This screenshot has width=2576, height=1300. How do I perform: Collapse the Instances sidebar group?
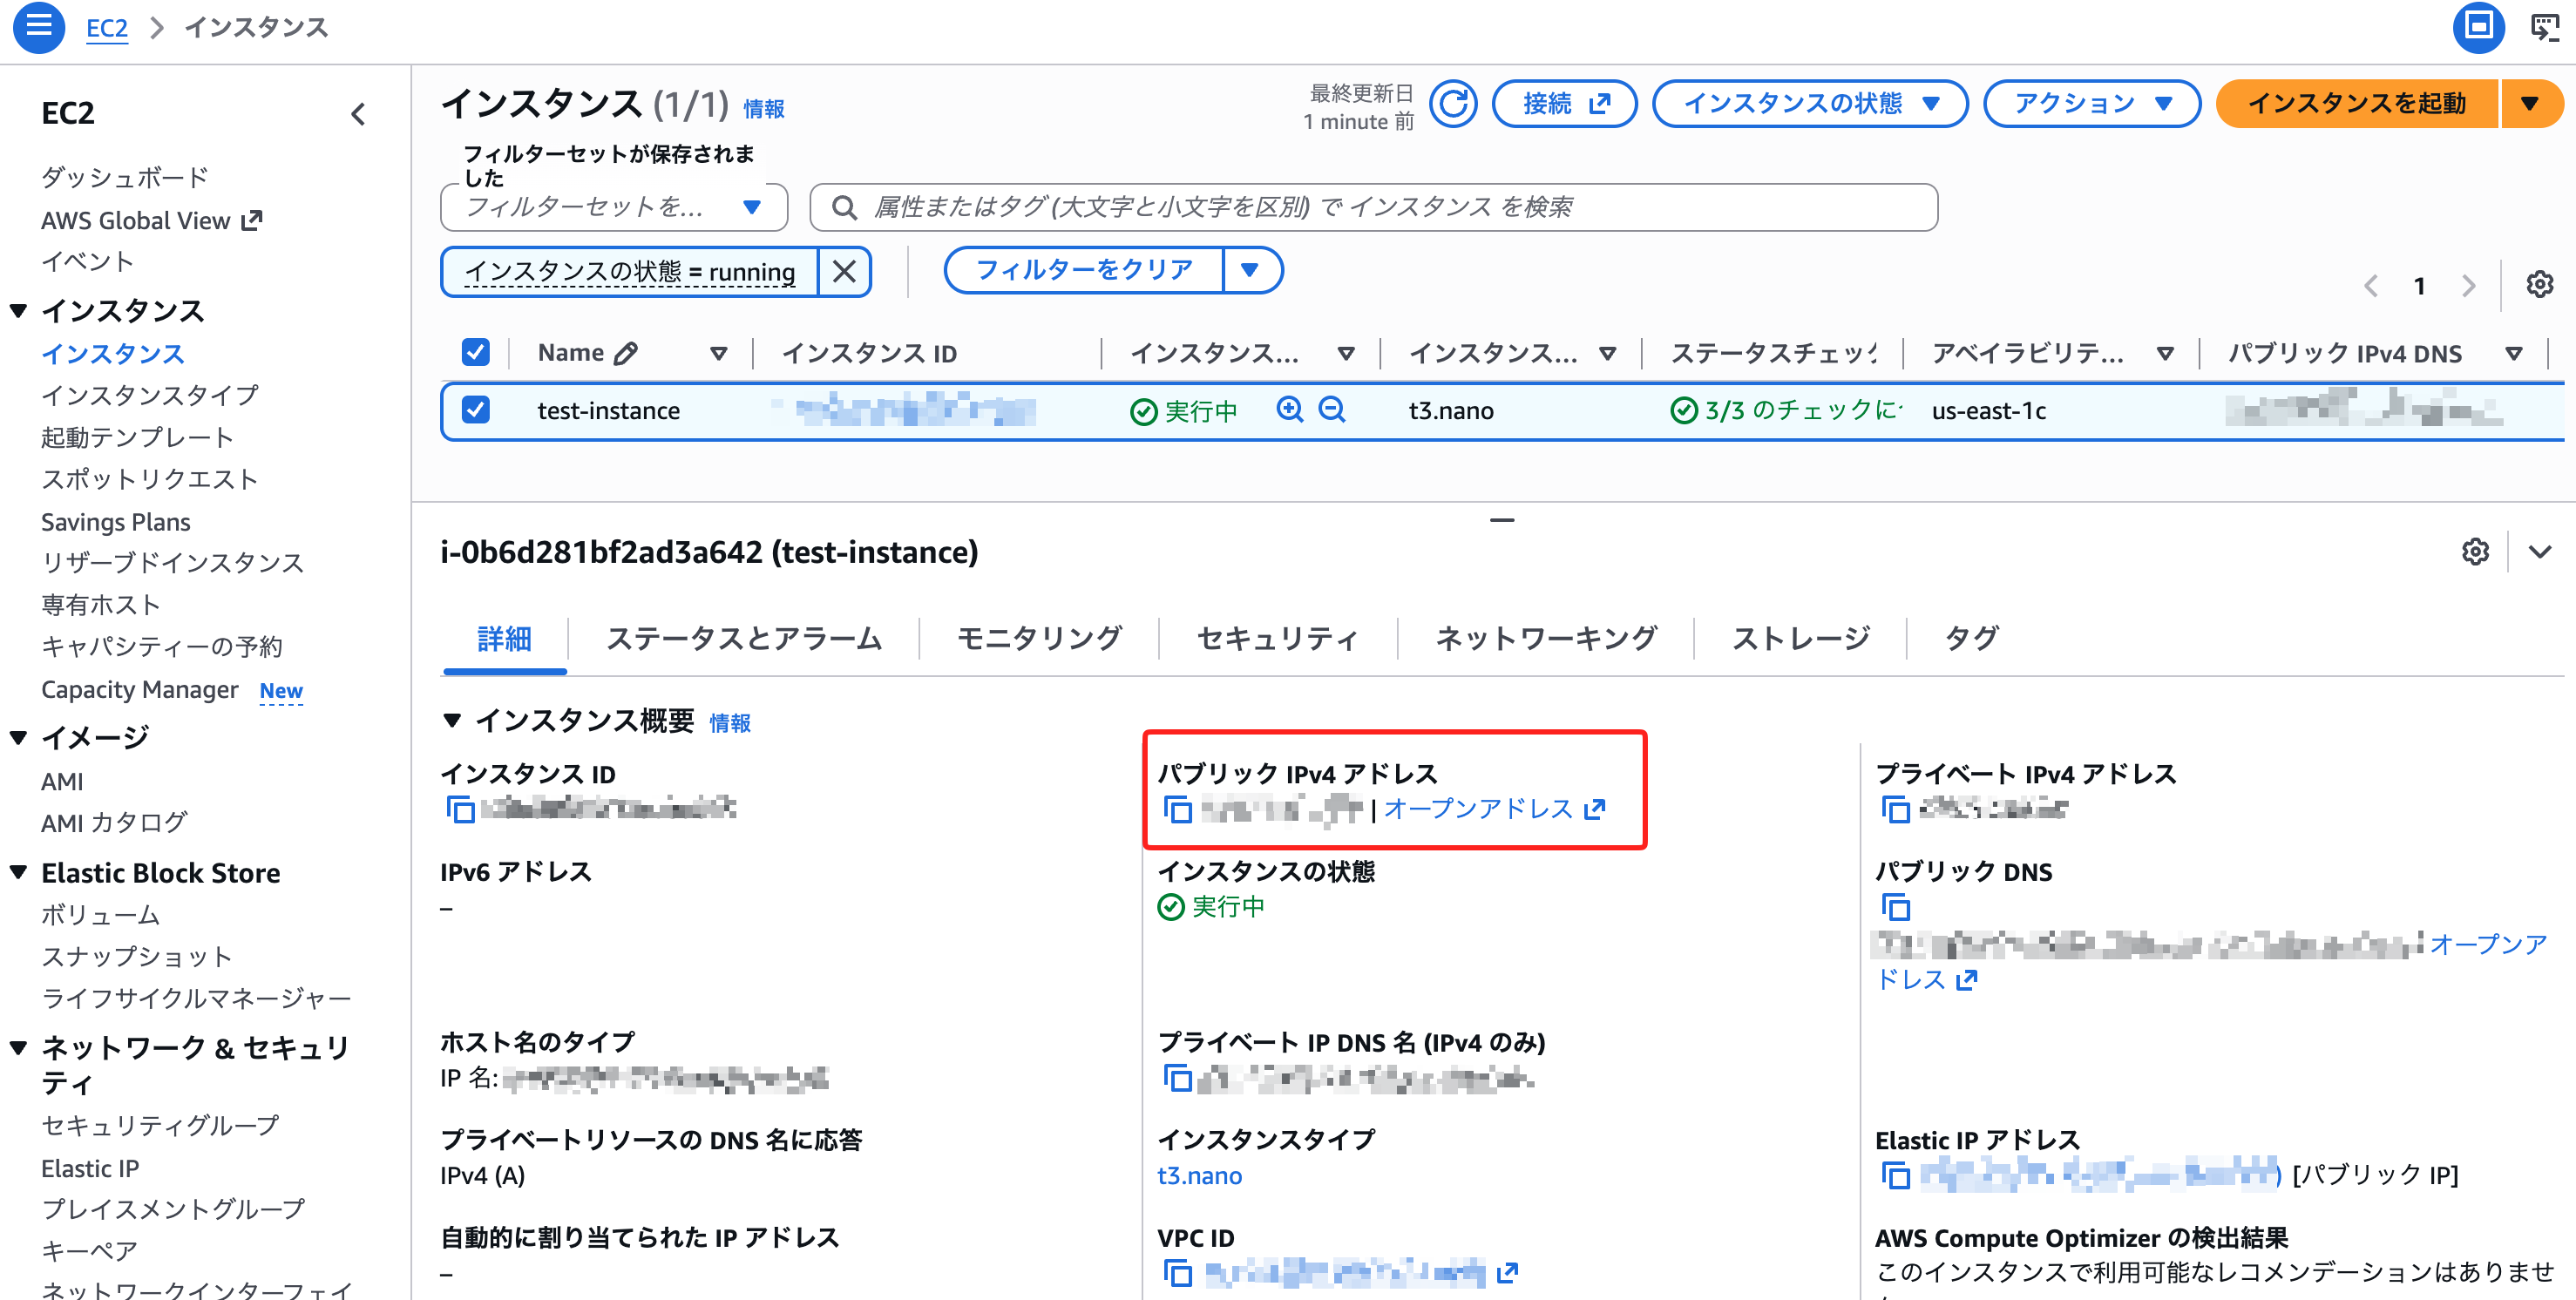point(18,311)
